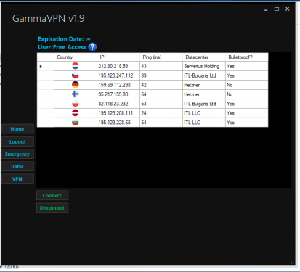Open the Emergency panel
300x272 pixels.
point(17,154)
